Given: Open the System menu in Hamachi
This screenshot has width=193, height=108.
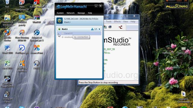Looking at the screenshot, I should coord(60,13).
